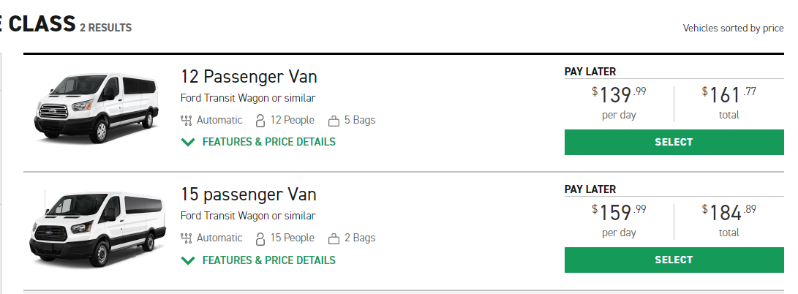Viewport: 798px width, 294px height.
Task: Click the 12 Passenger Van title
Action: 249,77
